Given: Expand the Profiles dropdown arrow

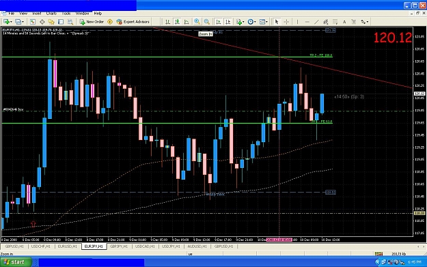Looking at the screenshot, I should point(23,22).
